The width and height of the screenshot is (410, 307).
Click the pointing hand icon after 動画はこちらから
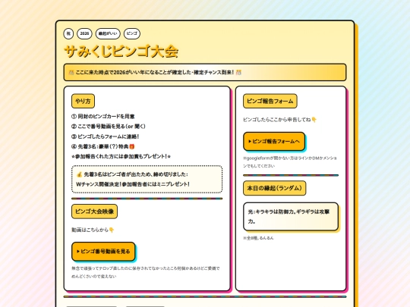pyautogui.click(x=112, y=230)
